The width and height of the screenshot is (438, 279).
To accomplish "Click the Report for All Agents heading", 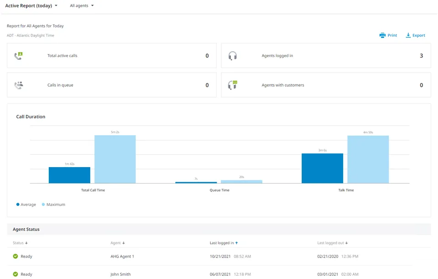I will pos(35,26).
